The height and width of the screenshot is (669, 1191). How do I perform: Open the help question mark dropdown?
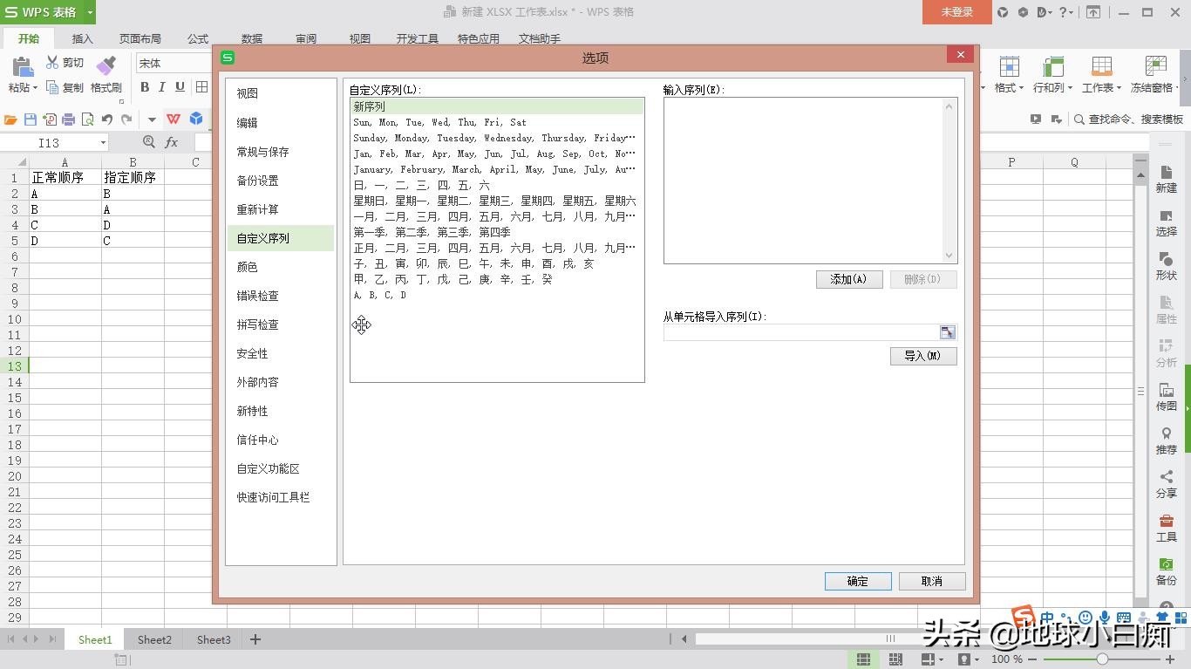coord(1065,12)
